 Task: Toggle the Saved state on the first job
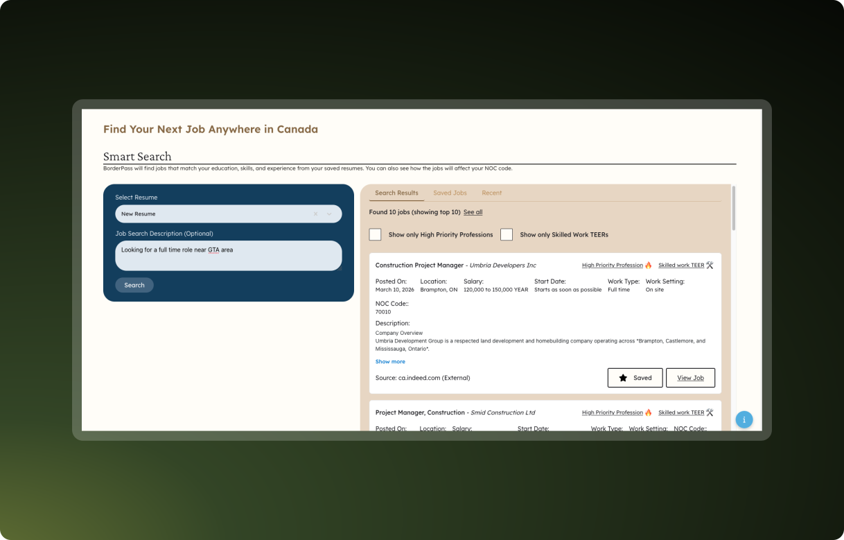[x=635, y=378]
